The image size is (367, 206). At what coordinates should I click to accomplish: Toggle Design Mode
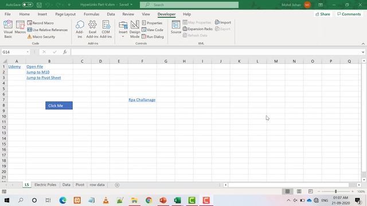pos(135,29)
